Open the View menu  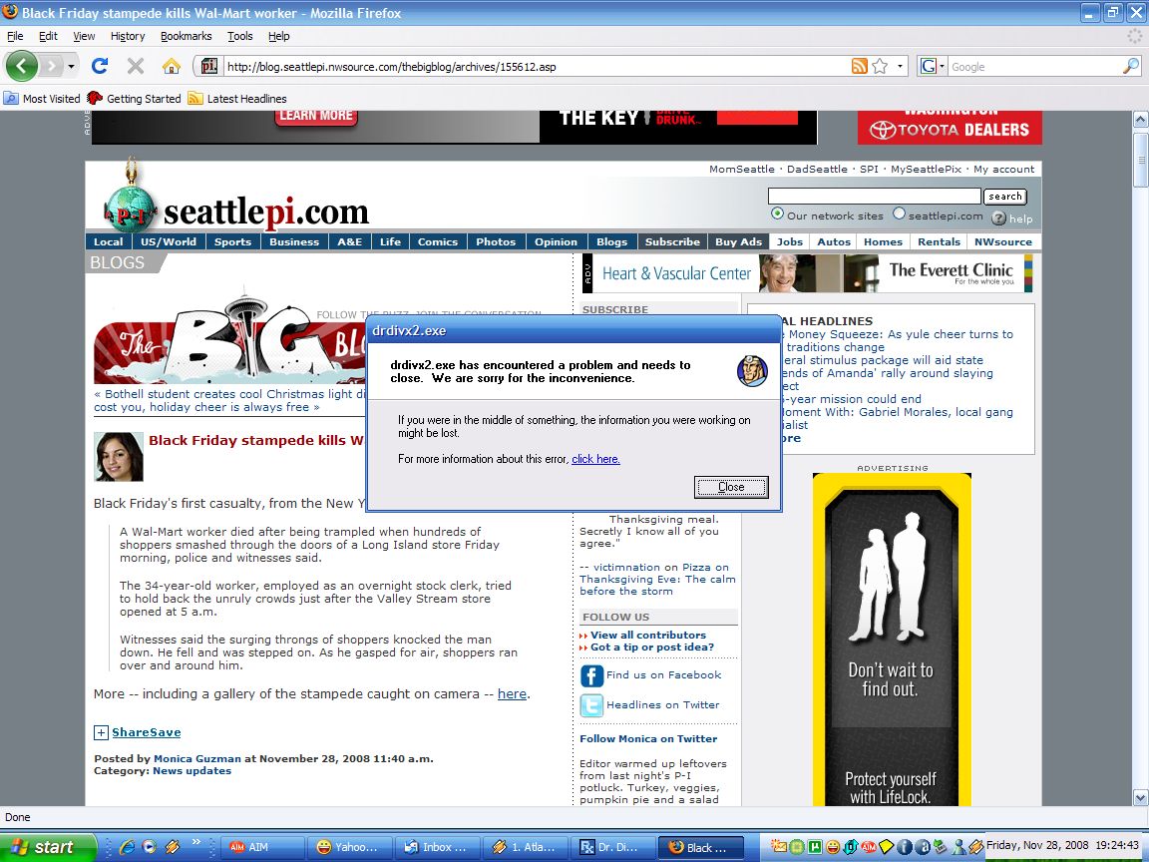point(84,36)
